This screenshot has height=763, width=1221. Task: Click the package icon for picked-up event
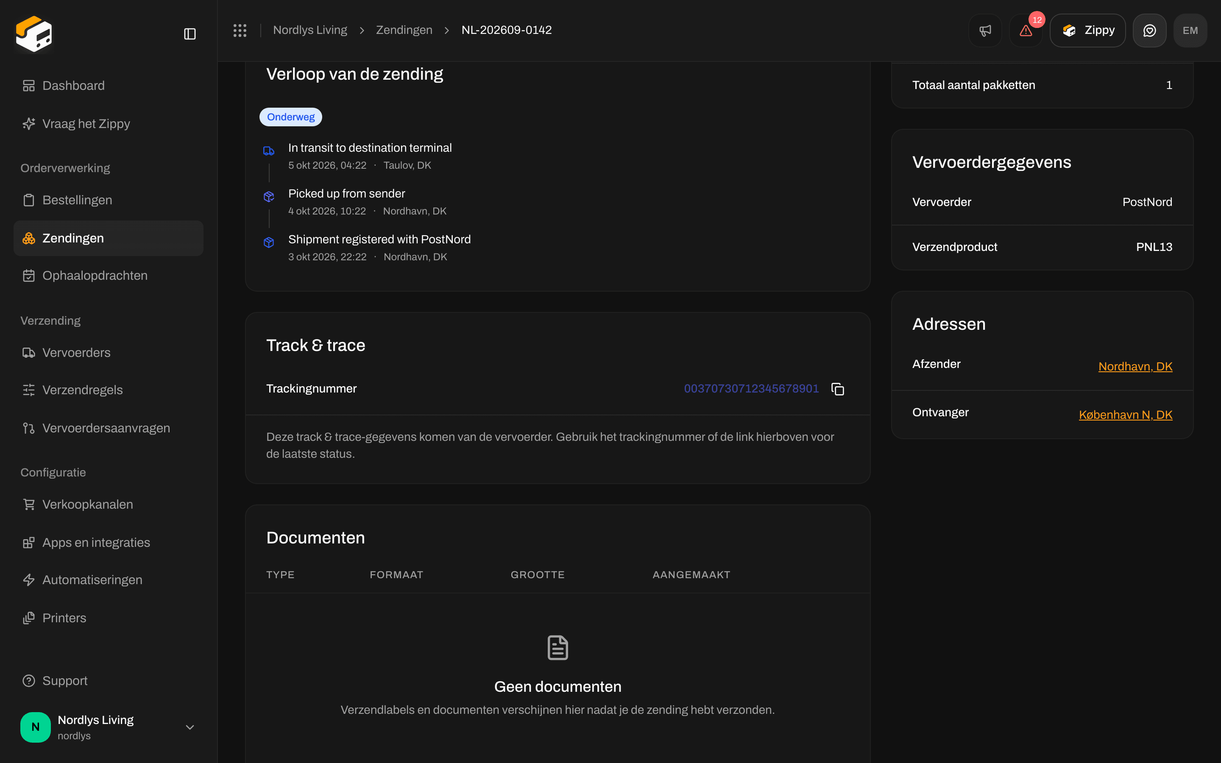point(269,196)
